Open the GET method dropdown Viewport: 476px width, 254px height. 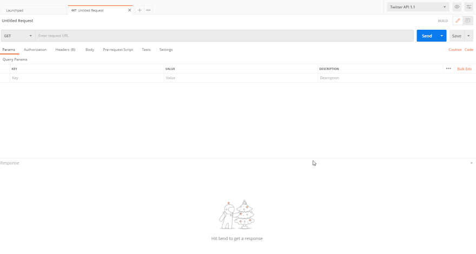coord(18,36)
